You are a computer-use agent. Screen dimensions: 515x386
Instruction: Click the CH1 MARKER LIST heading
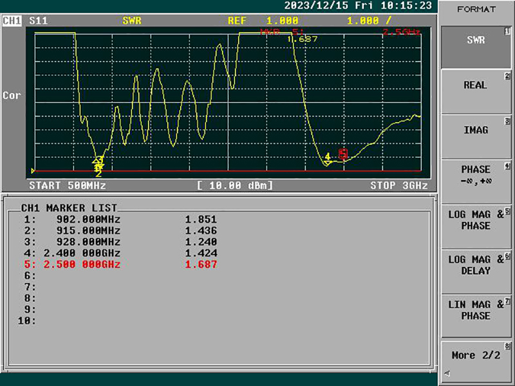(69, 208)
